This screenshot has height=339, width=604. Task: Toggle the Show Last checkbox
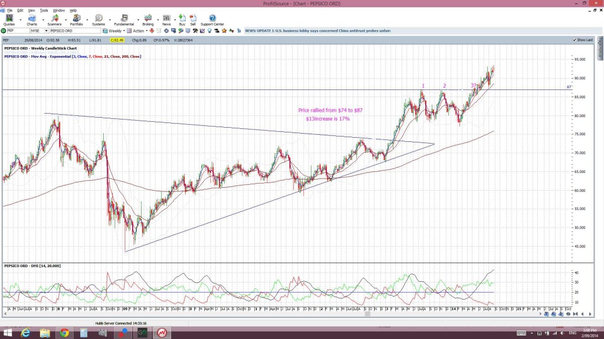point(575,40)
